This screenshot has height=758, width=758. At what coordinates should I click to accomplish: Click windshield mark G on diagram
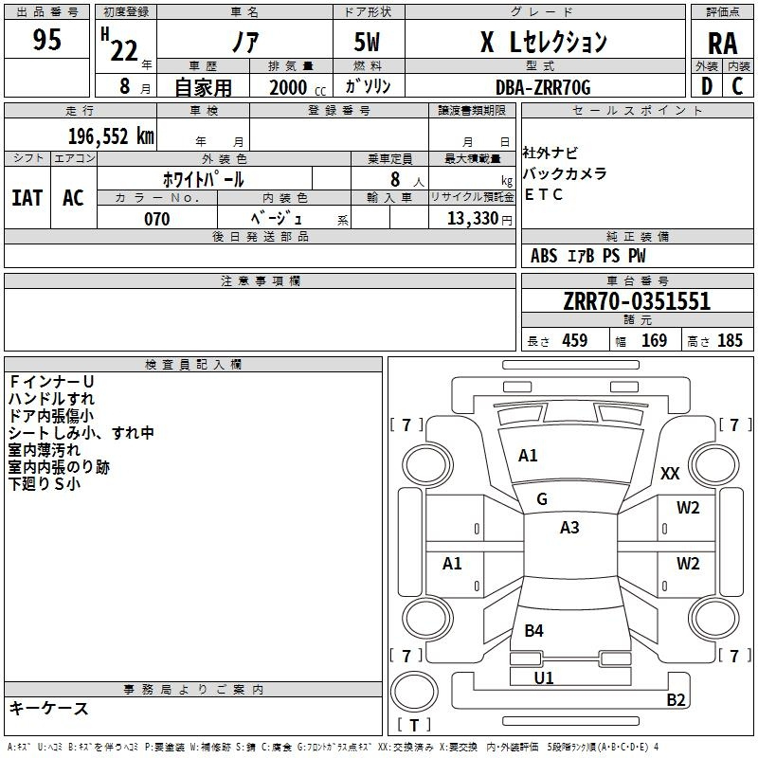(542, 499)
